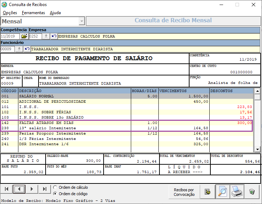Click the download arrow next to Funcionário code
The image size is (262, 204).
(x=19, y=49)
